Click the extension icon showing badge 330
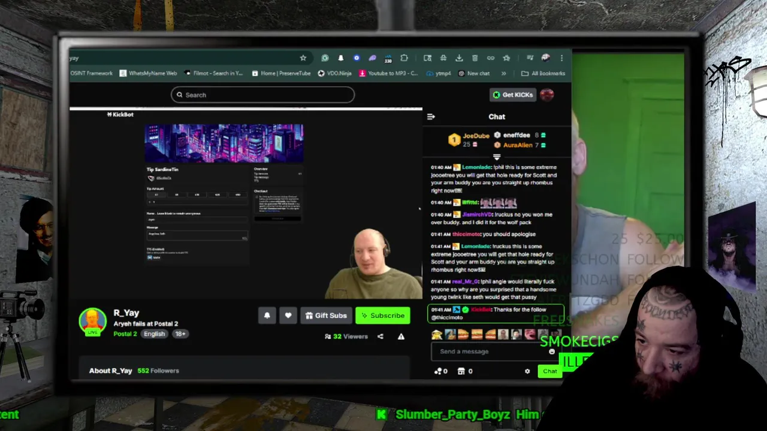Image resolution: width=767 pixels, height=431 pixels. [388, 58]
